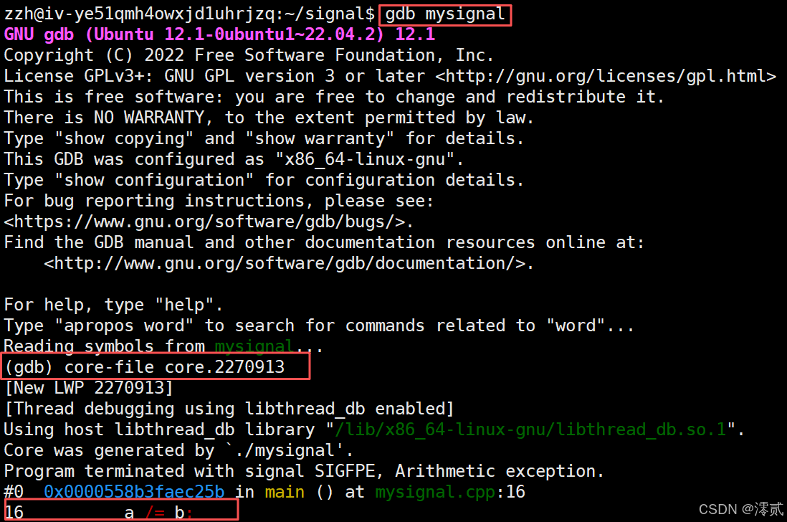The image size is (787, 522).
Task: Click the 'apropos word' hint line
Action: (x=319, y=326)
